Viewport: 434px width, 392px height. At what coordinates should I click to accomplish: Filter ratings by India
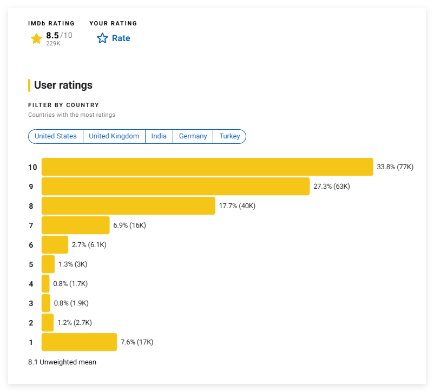[x=159, y=136]
